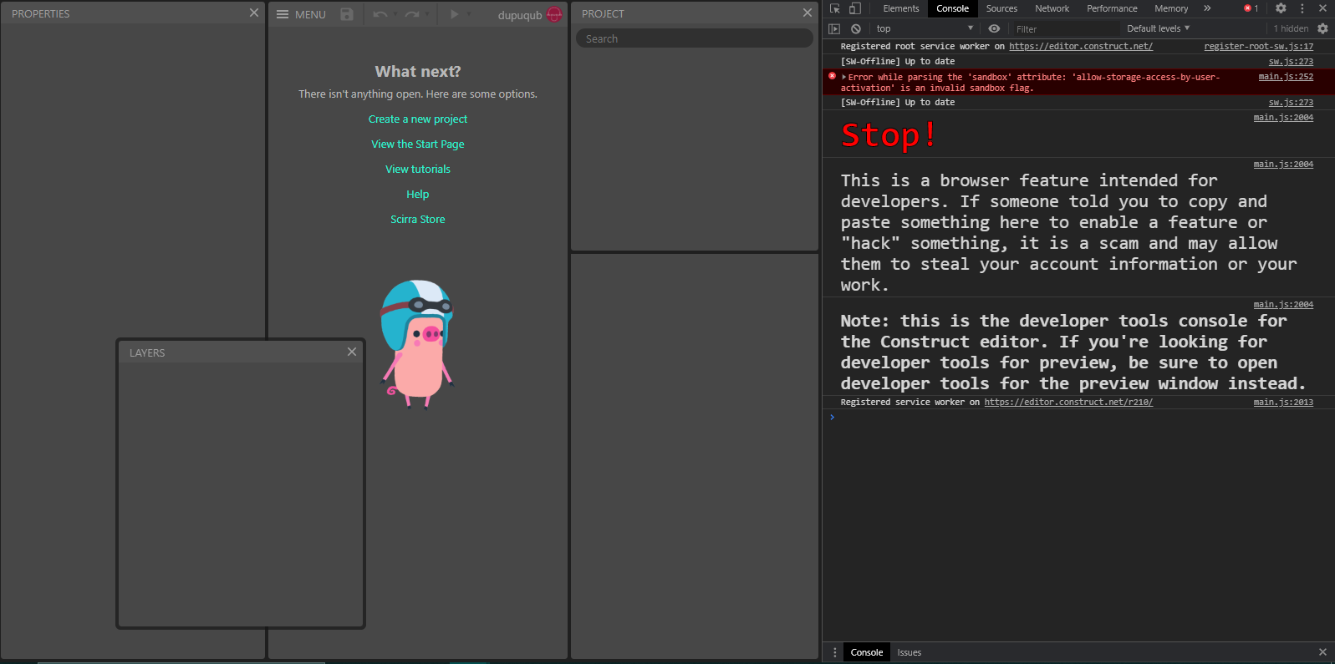1335x664 pixels.
Task: Switch to the Issues drawer tab
Action: pyautogui.click(x=910, y=652)
